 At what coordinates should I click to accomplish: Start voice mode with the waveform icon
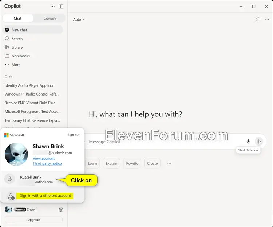click(x=259, y=142)
